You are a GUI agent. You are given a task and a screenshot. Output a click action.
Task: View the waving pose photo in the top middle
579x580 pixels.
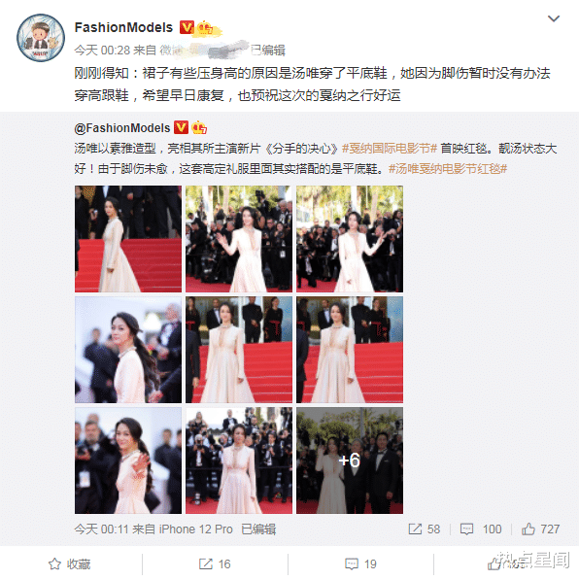239,239
